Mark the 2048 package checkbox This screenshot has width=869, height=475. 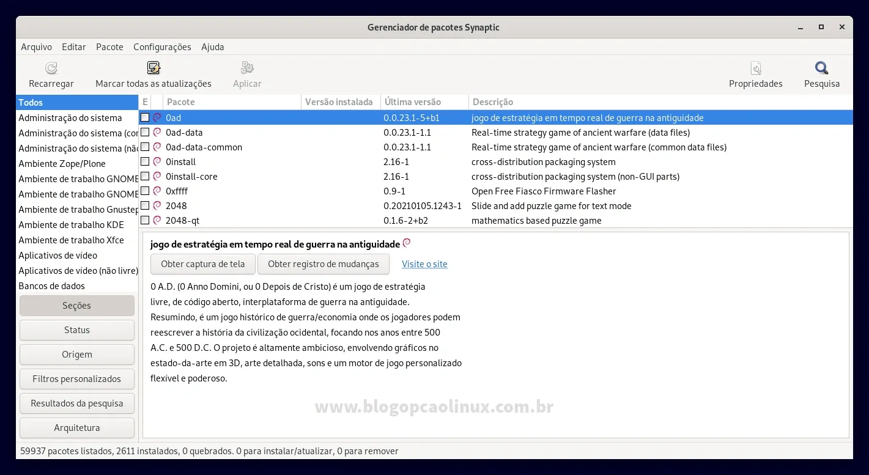(145, 205)
